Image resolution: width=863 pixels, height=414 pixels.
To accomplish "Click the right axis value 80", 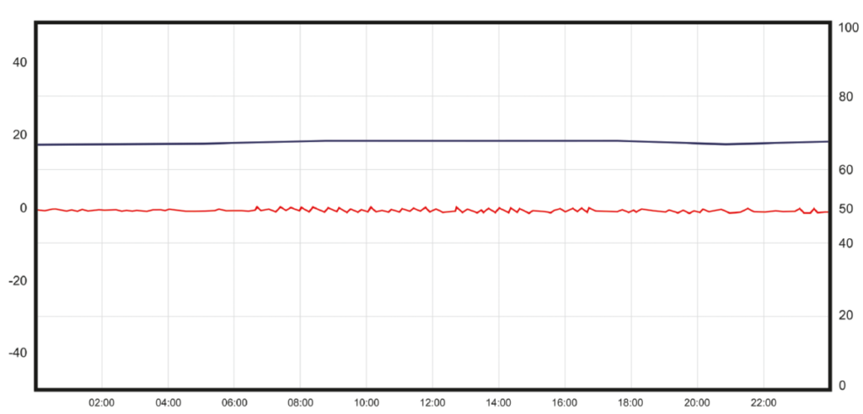I will (844, 98).
